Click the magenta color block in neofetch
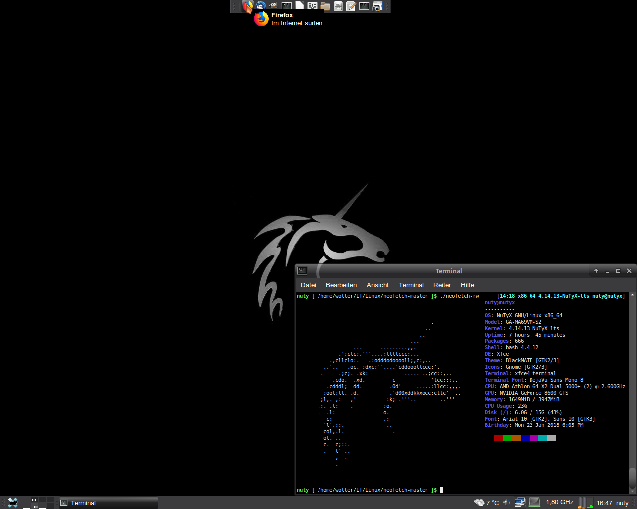 point(534,438)
